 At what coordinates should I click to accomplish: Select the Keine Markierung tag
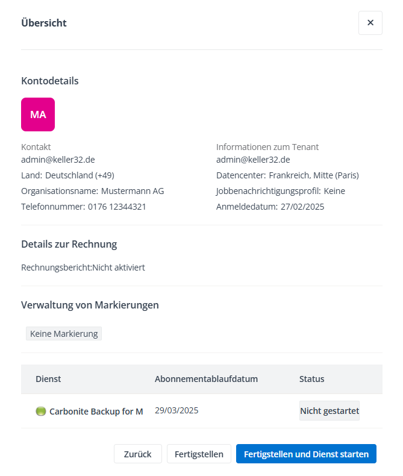[64, 334]
